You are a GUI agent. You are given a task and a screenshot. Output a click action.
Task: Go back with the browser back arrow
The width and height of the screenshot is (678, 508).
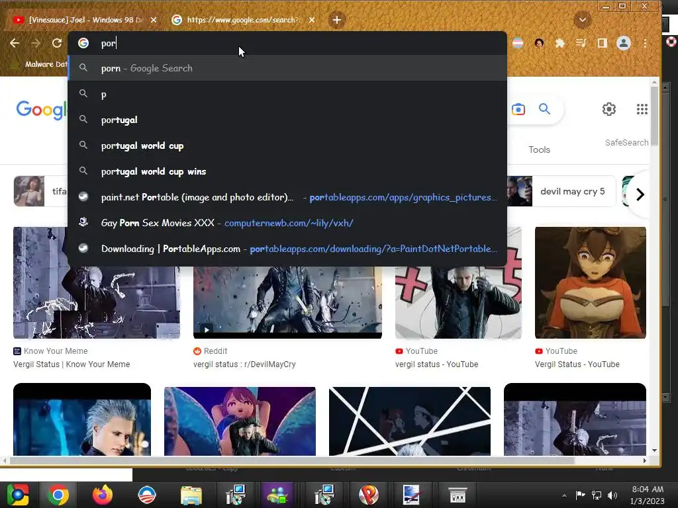[15, 43]
